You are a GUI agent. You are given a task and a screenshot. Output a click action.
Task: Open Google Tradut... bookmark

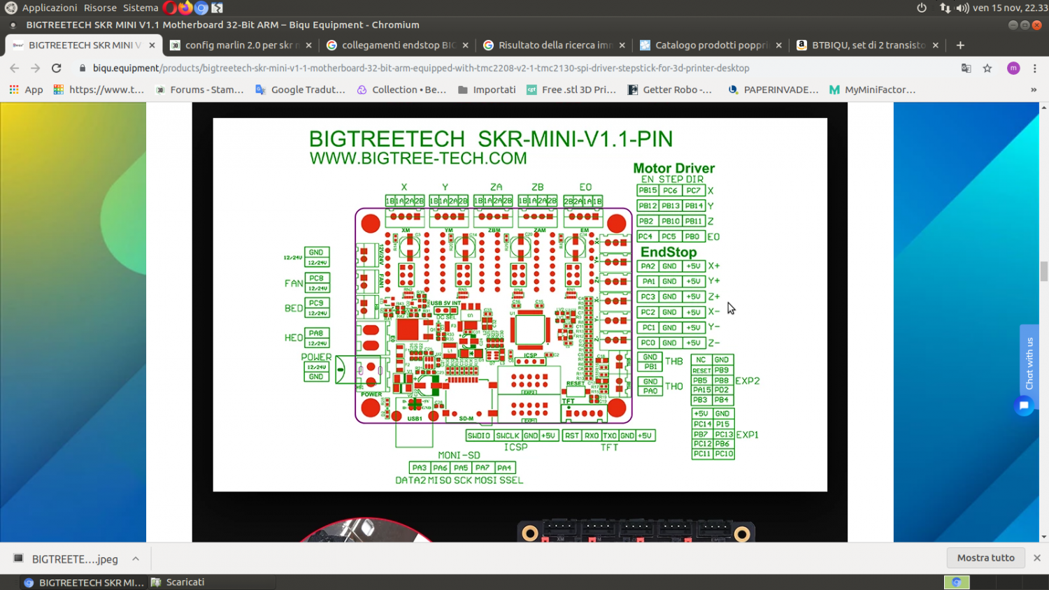click(300, 89)
